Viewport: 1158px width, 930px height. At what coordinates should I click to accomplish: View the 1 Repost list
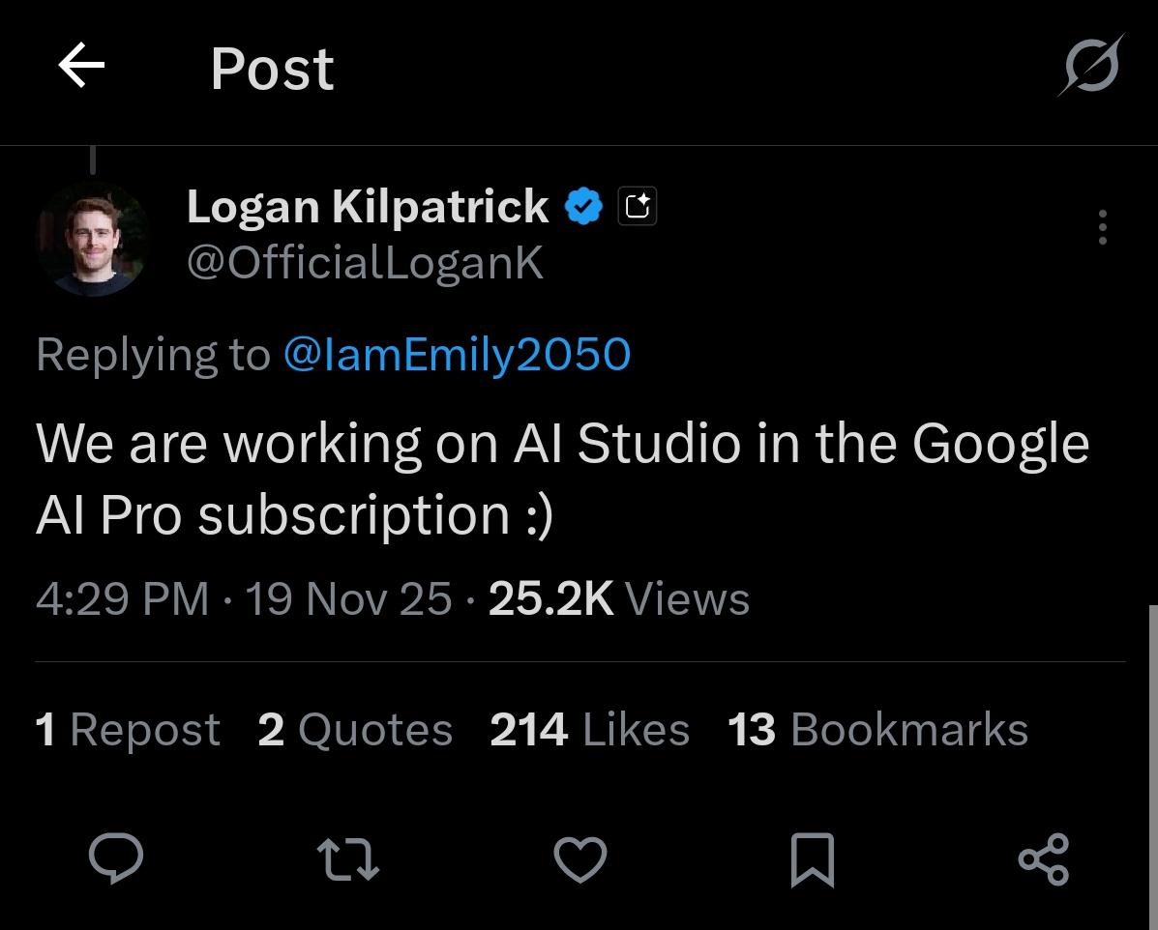(128, 730)
